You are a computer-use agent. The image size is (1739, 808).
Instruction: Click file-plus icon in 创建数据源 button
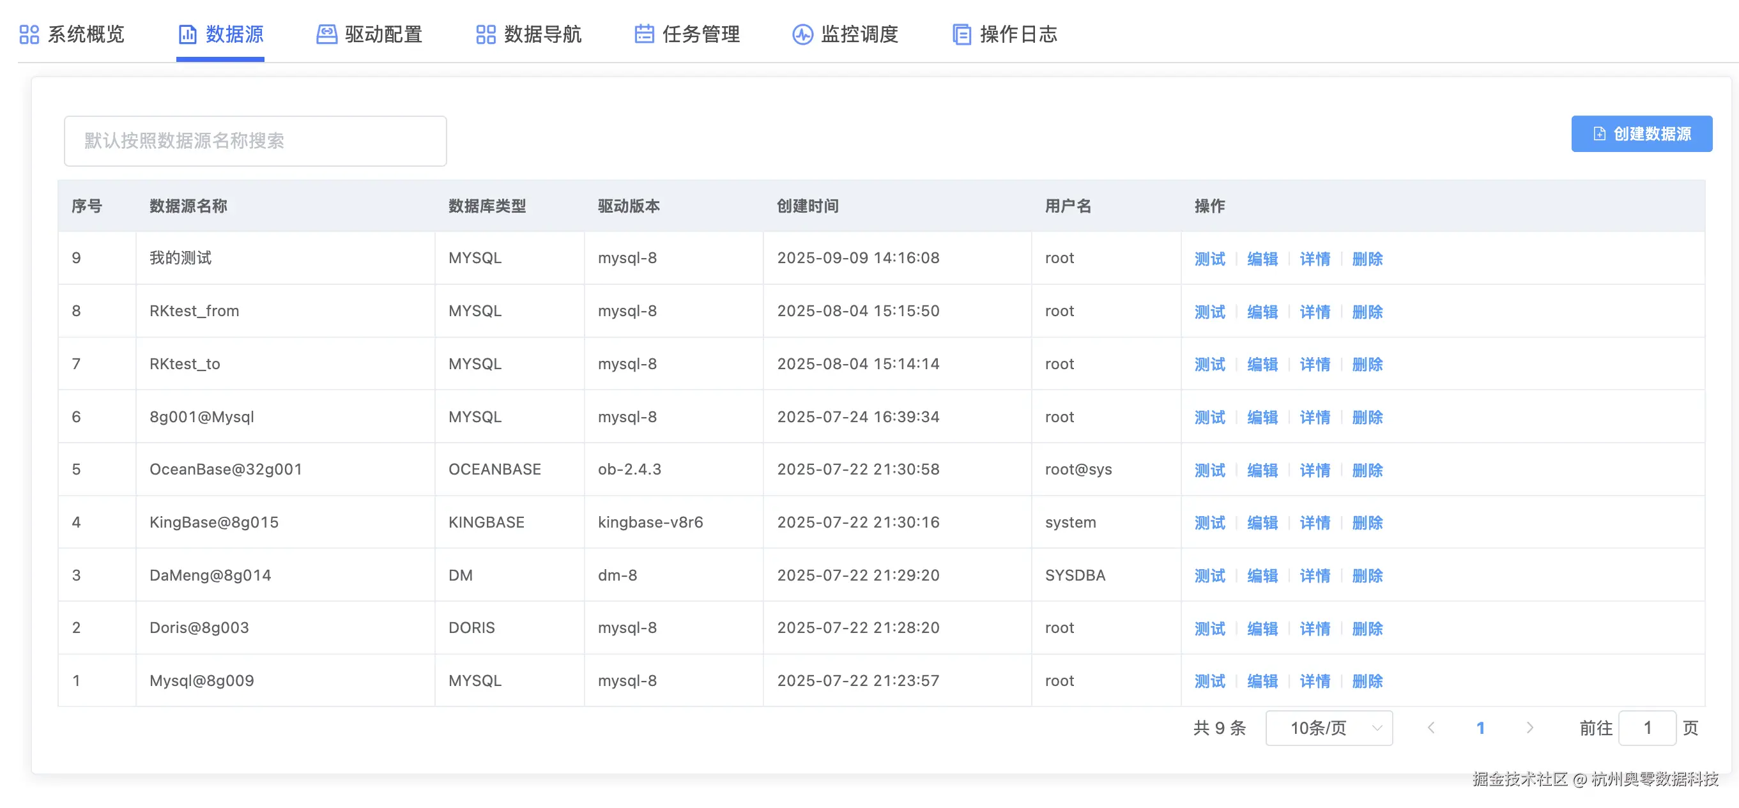[1598, 133]
